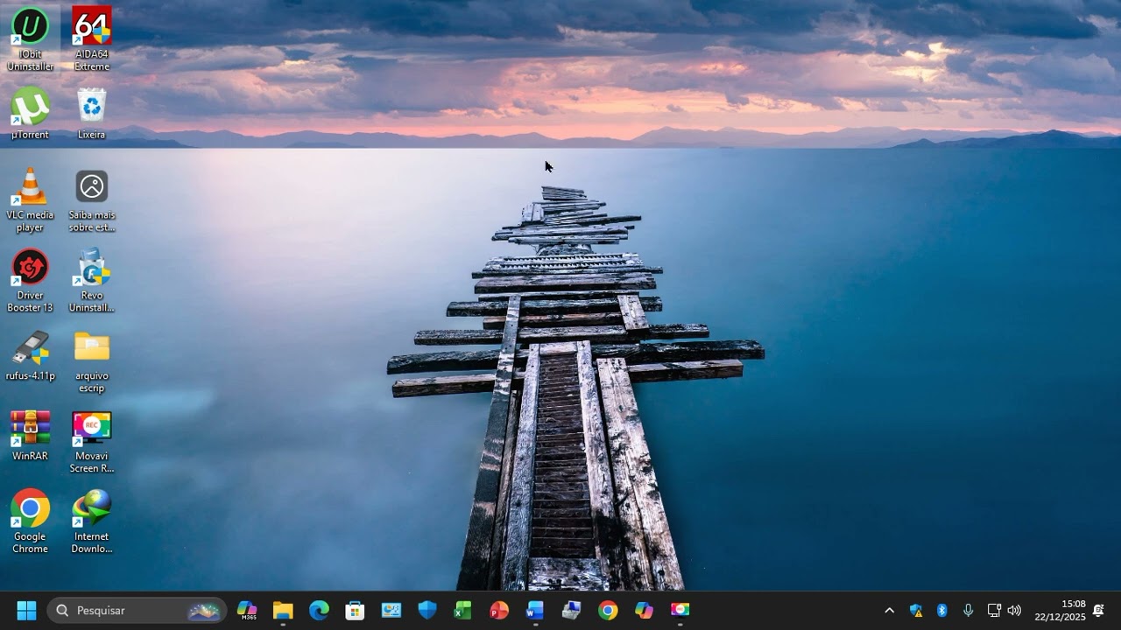Select the 'arquivo escrip' folder on desktop

[x=92, y=361]
